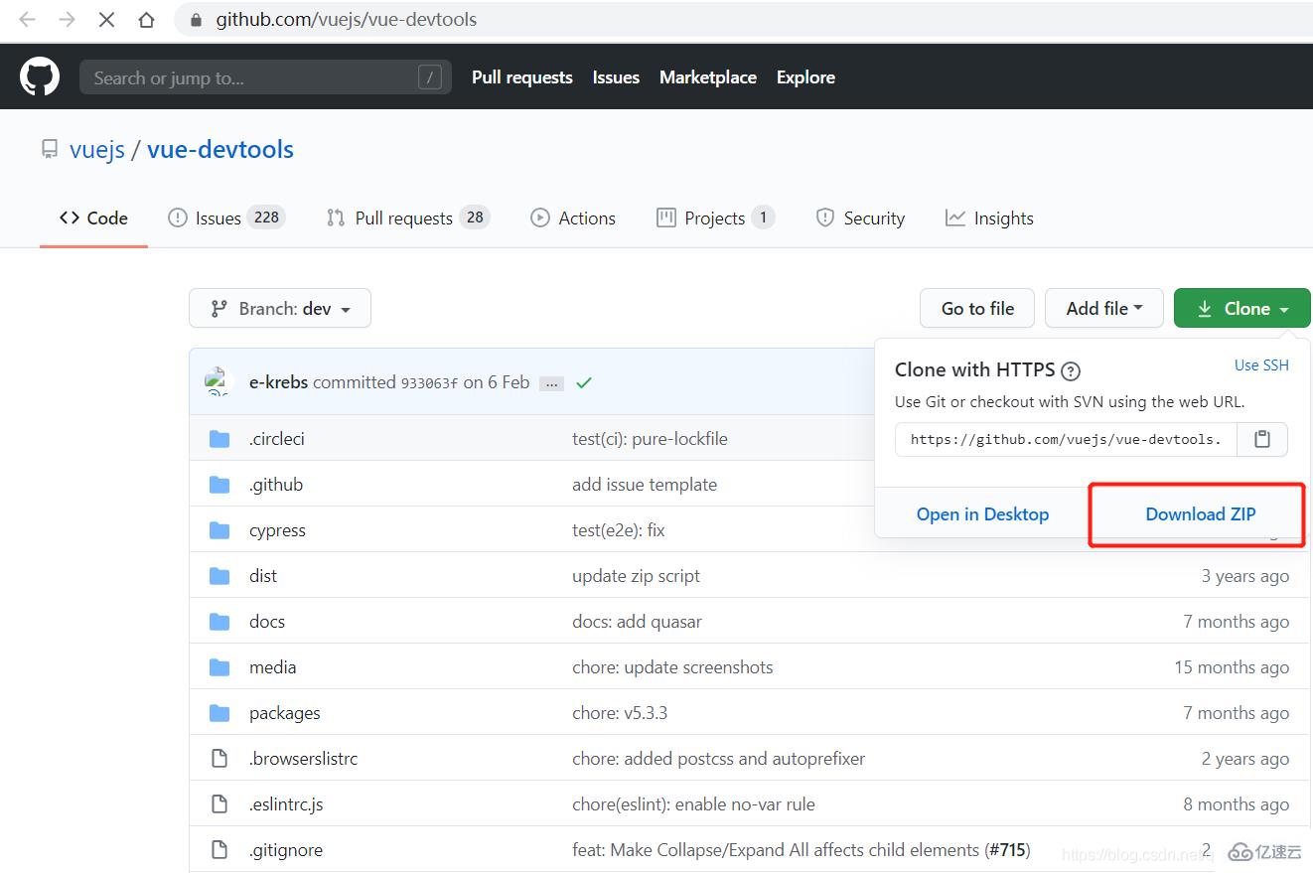This screenshot has height=873, width=1313.
Task: Open the Insights tab
Action: tap(989, 218)
